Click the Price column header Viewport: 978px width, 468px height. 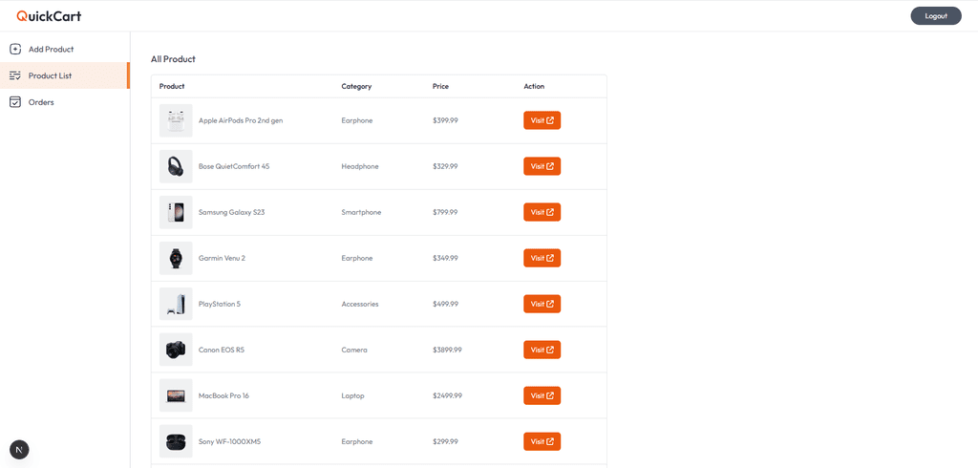tap(440, 87)
